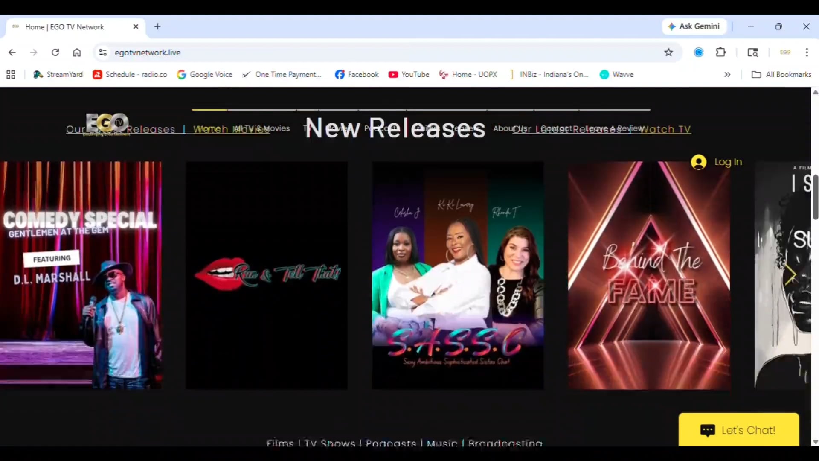This screenshot has height=461, width=819.
Task: Bookmark this page with the star icon
Action: [668, 52]
